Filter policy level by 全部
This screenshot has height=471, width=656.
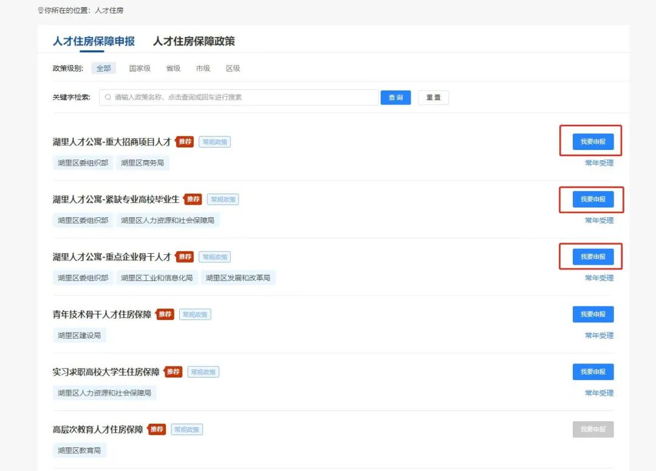click(103, 69)
